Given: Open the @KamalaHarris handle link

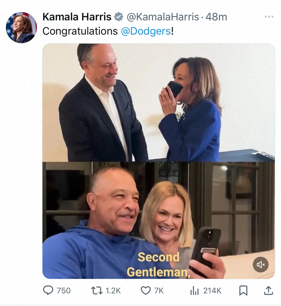Looking at the screenshot, I should (163, 17).
